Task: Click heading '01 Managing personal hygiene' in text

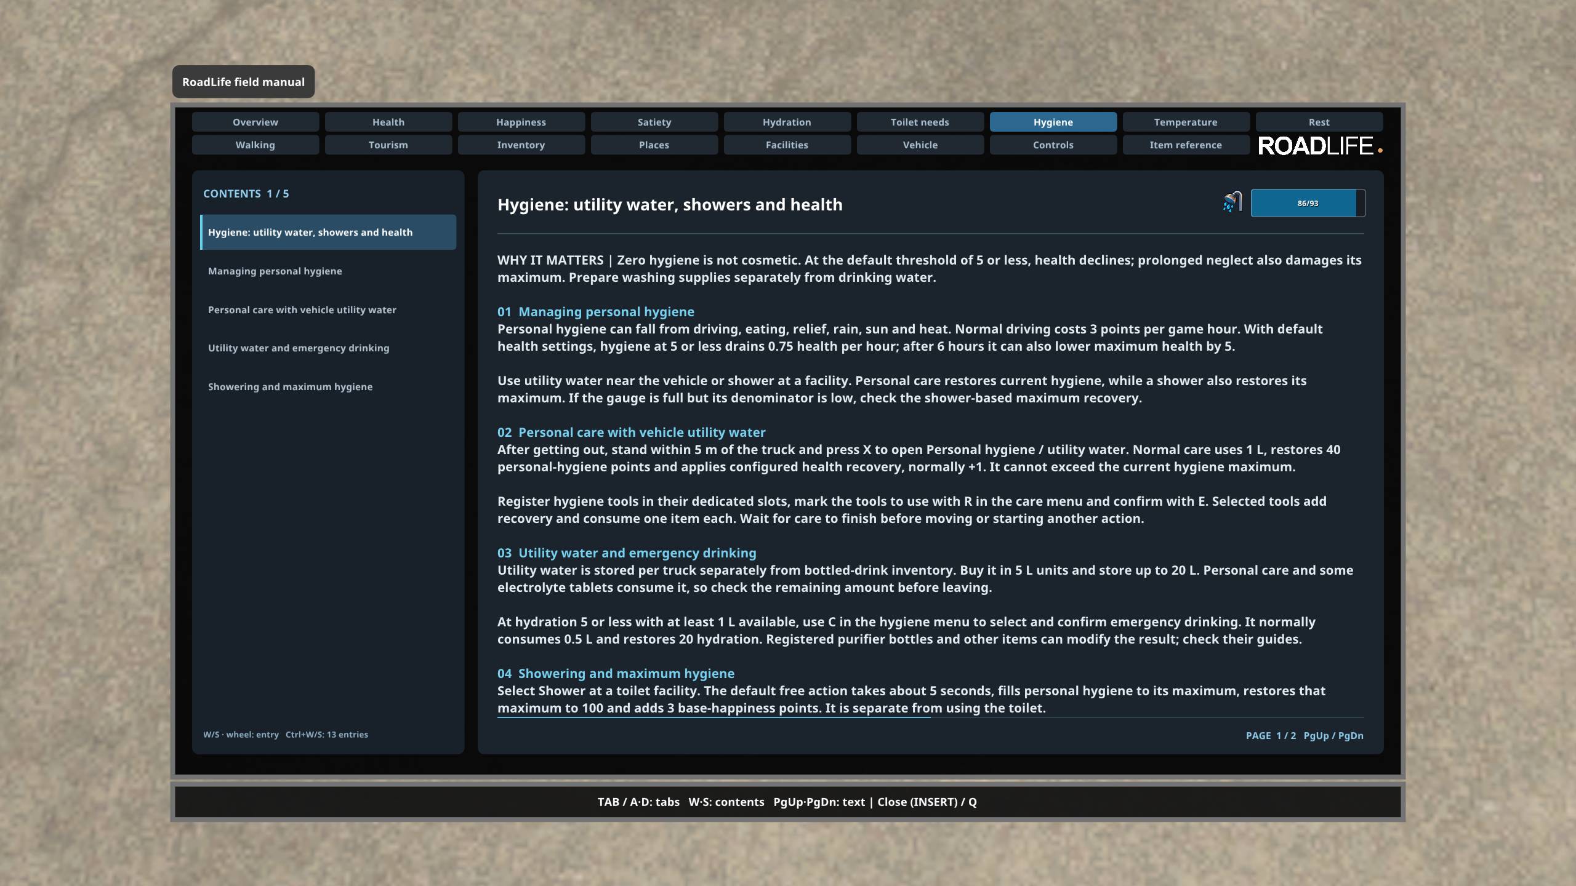Action: [596, 311]
